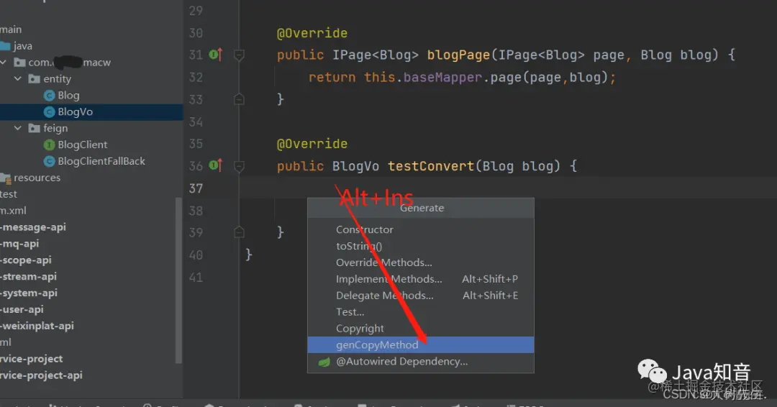Image resolution: width=777 pixels, height=407 pixels.
Task: Click the BlogVo class C icon
Action: pyautogui.click(x=49, y=112)
